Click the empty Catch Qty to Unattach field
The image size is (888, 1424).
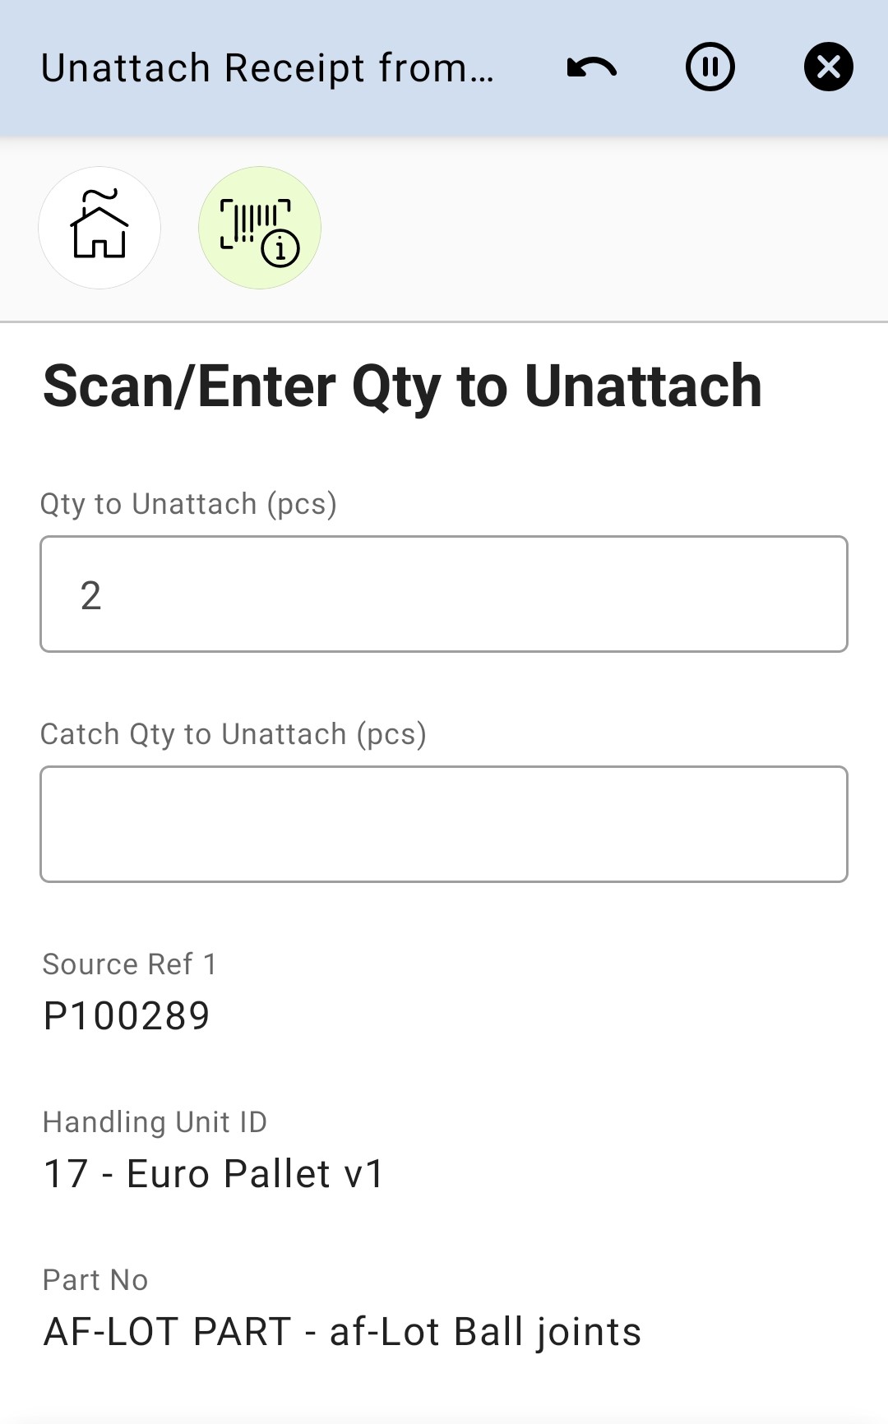click(x=444, y=824)
